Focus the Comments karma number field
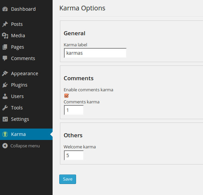 [74, 110]
